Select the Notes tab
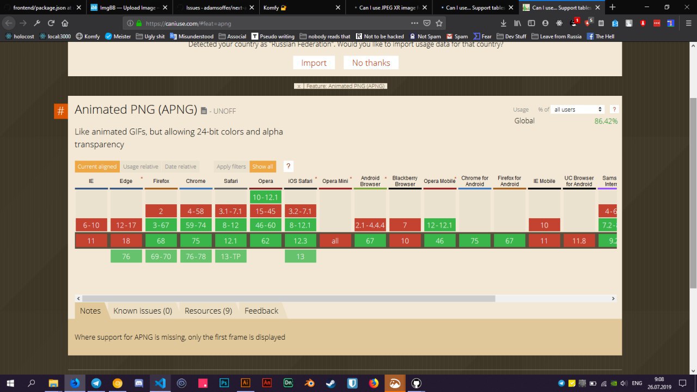 point(90,310)
